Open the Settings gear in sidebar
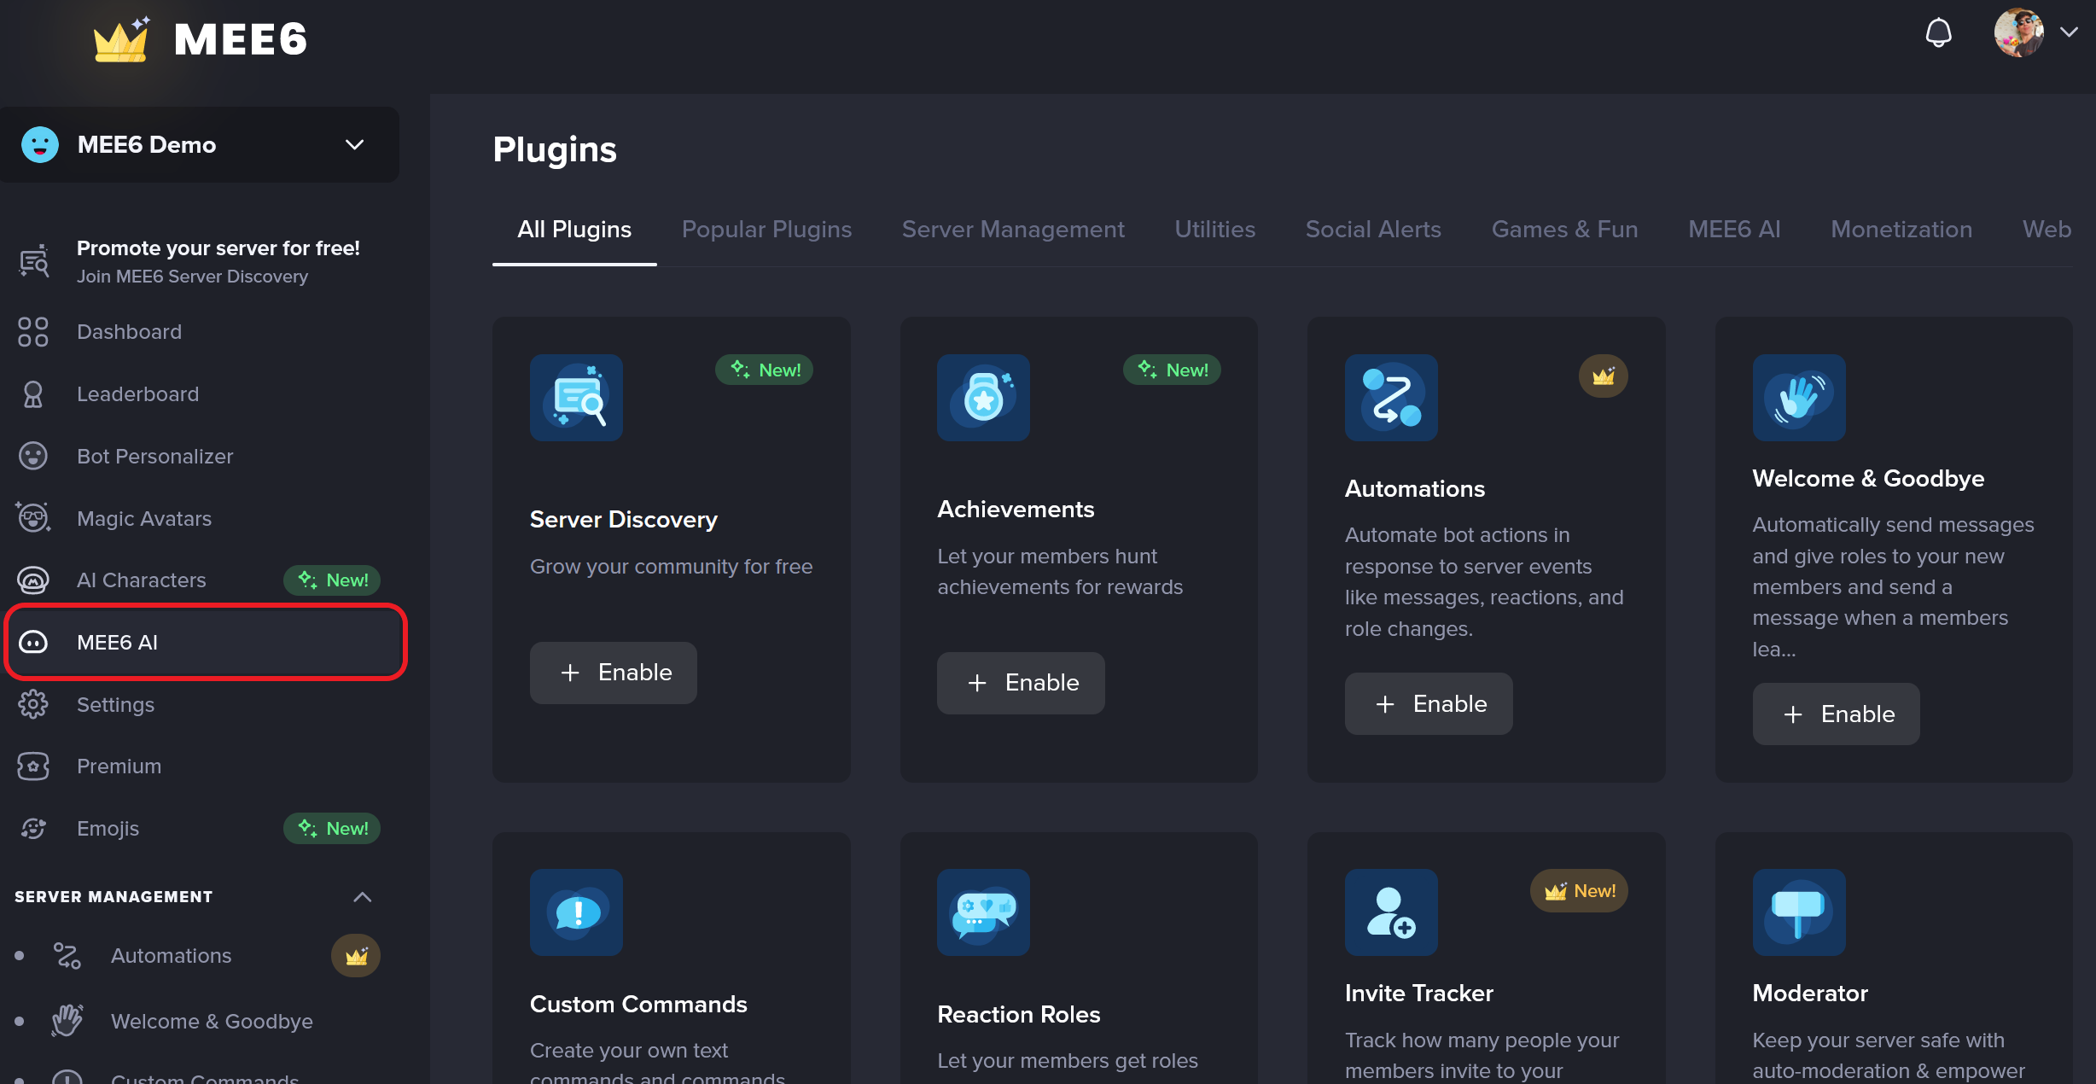 32,703
